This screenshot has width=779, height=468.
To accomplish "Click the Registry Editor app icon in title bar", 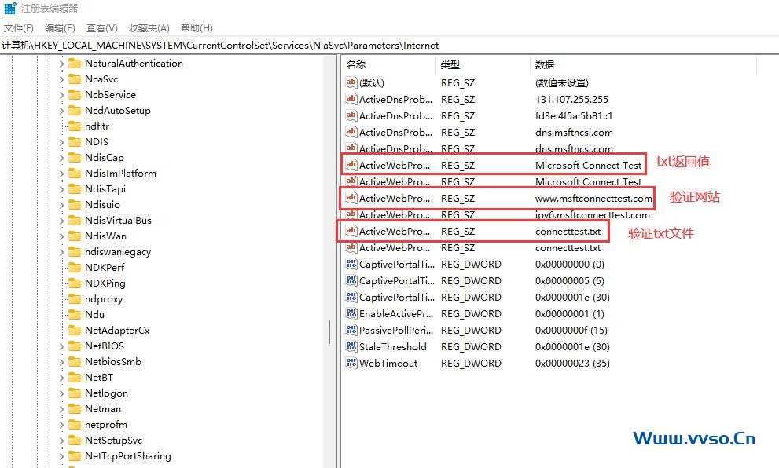I will pos(10,9).
